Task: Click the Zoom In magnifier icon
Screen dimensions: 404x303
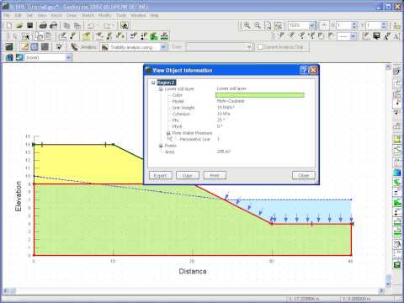Action: (247, 25)
